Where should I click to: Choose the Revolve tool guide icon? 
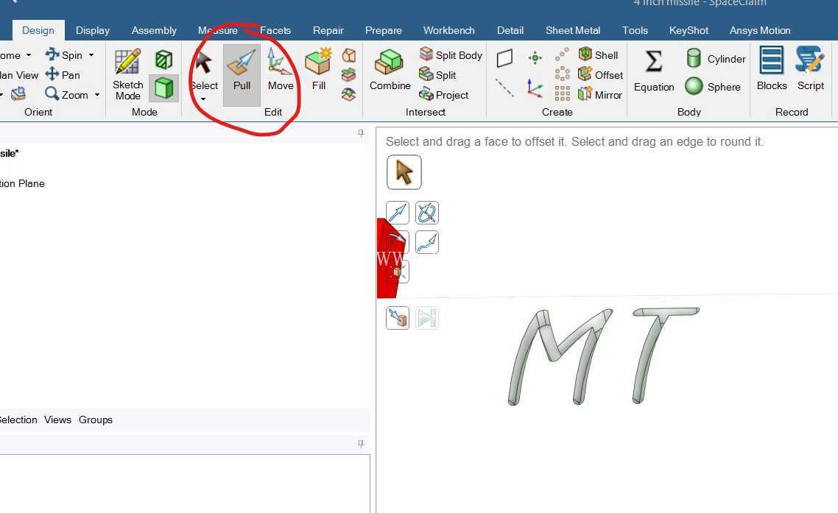coord(427,213)
